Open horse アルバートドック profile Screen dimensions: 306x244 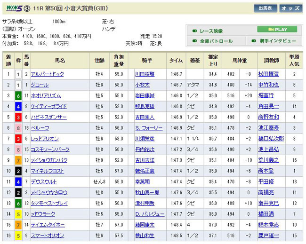[x=47, y=74]
